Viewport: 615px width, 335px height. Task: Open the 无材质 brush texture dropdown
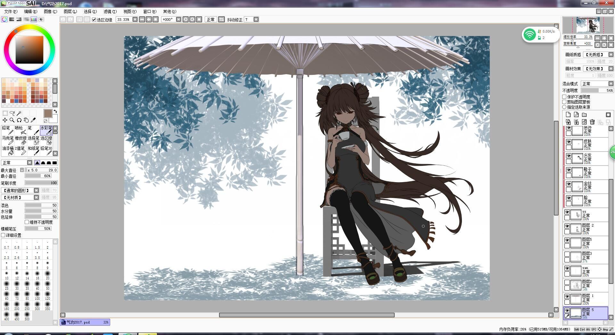pos(36,198)
